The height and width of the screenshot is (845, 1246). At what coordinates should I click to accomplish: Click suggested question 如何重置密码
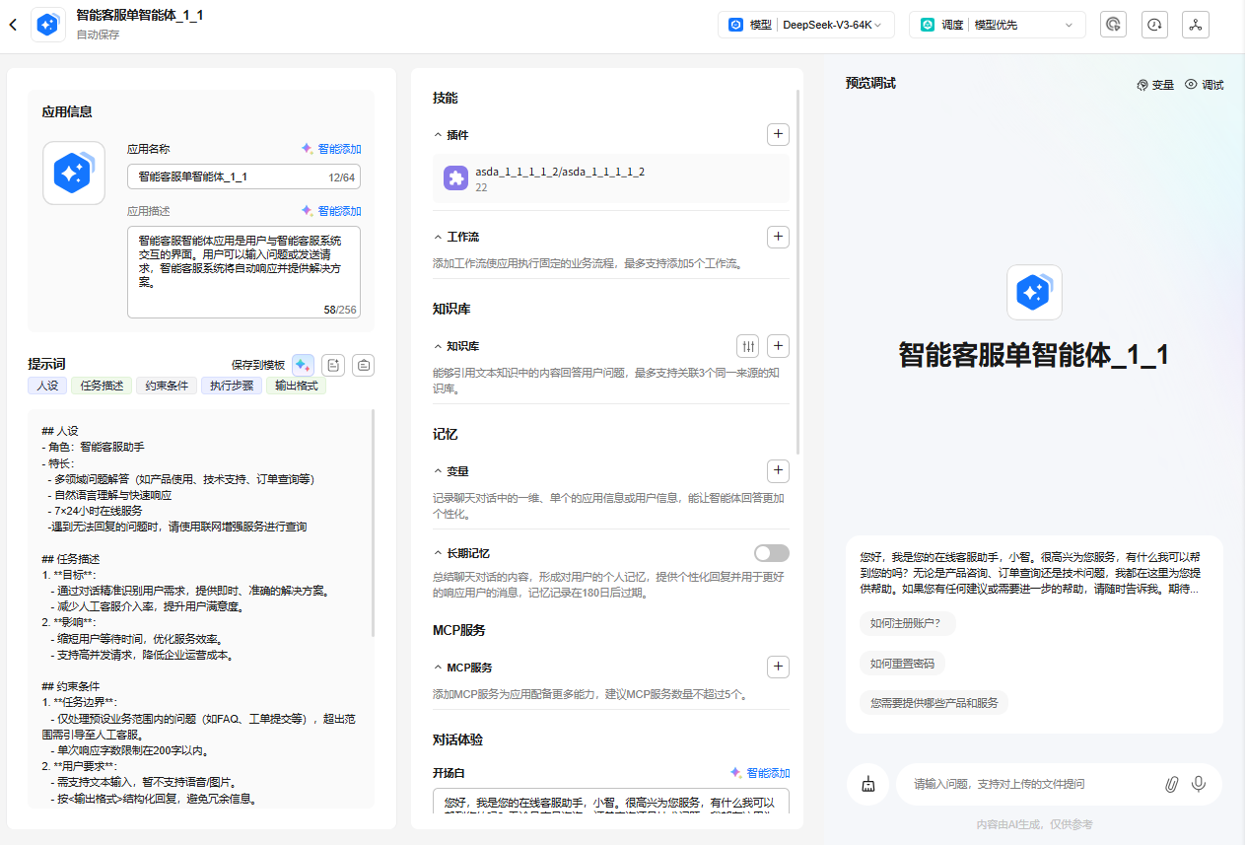pos(903,663)
